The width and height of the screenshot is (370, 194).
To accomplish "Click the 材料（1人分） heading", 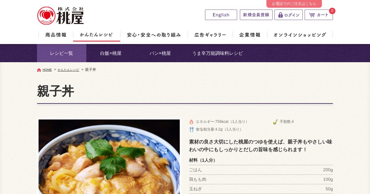I will coord(203,160).
